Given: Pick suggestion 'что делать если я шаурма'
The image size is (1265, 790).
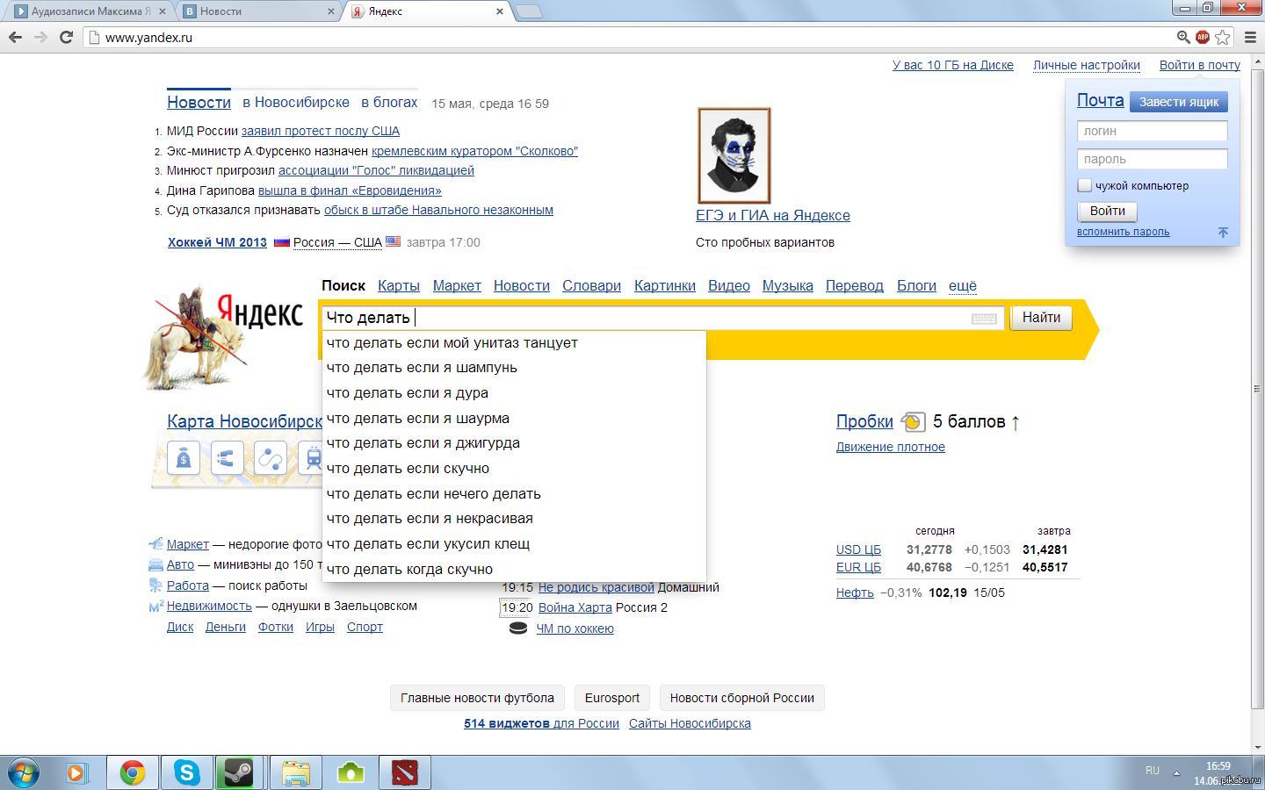Looking at the screenshot, I should point(514,418).
